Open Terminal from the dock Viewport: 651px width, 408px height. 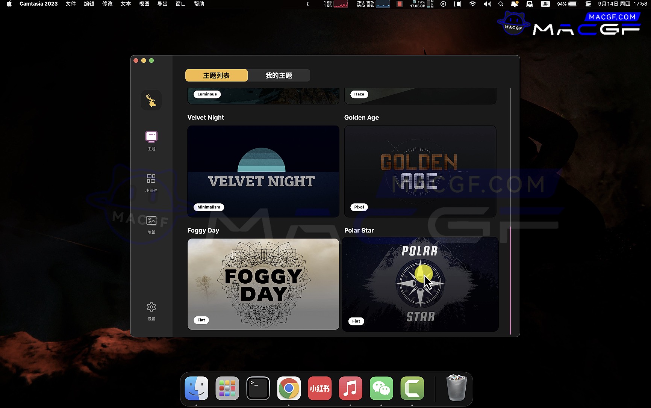pos(258,388)
